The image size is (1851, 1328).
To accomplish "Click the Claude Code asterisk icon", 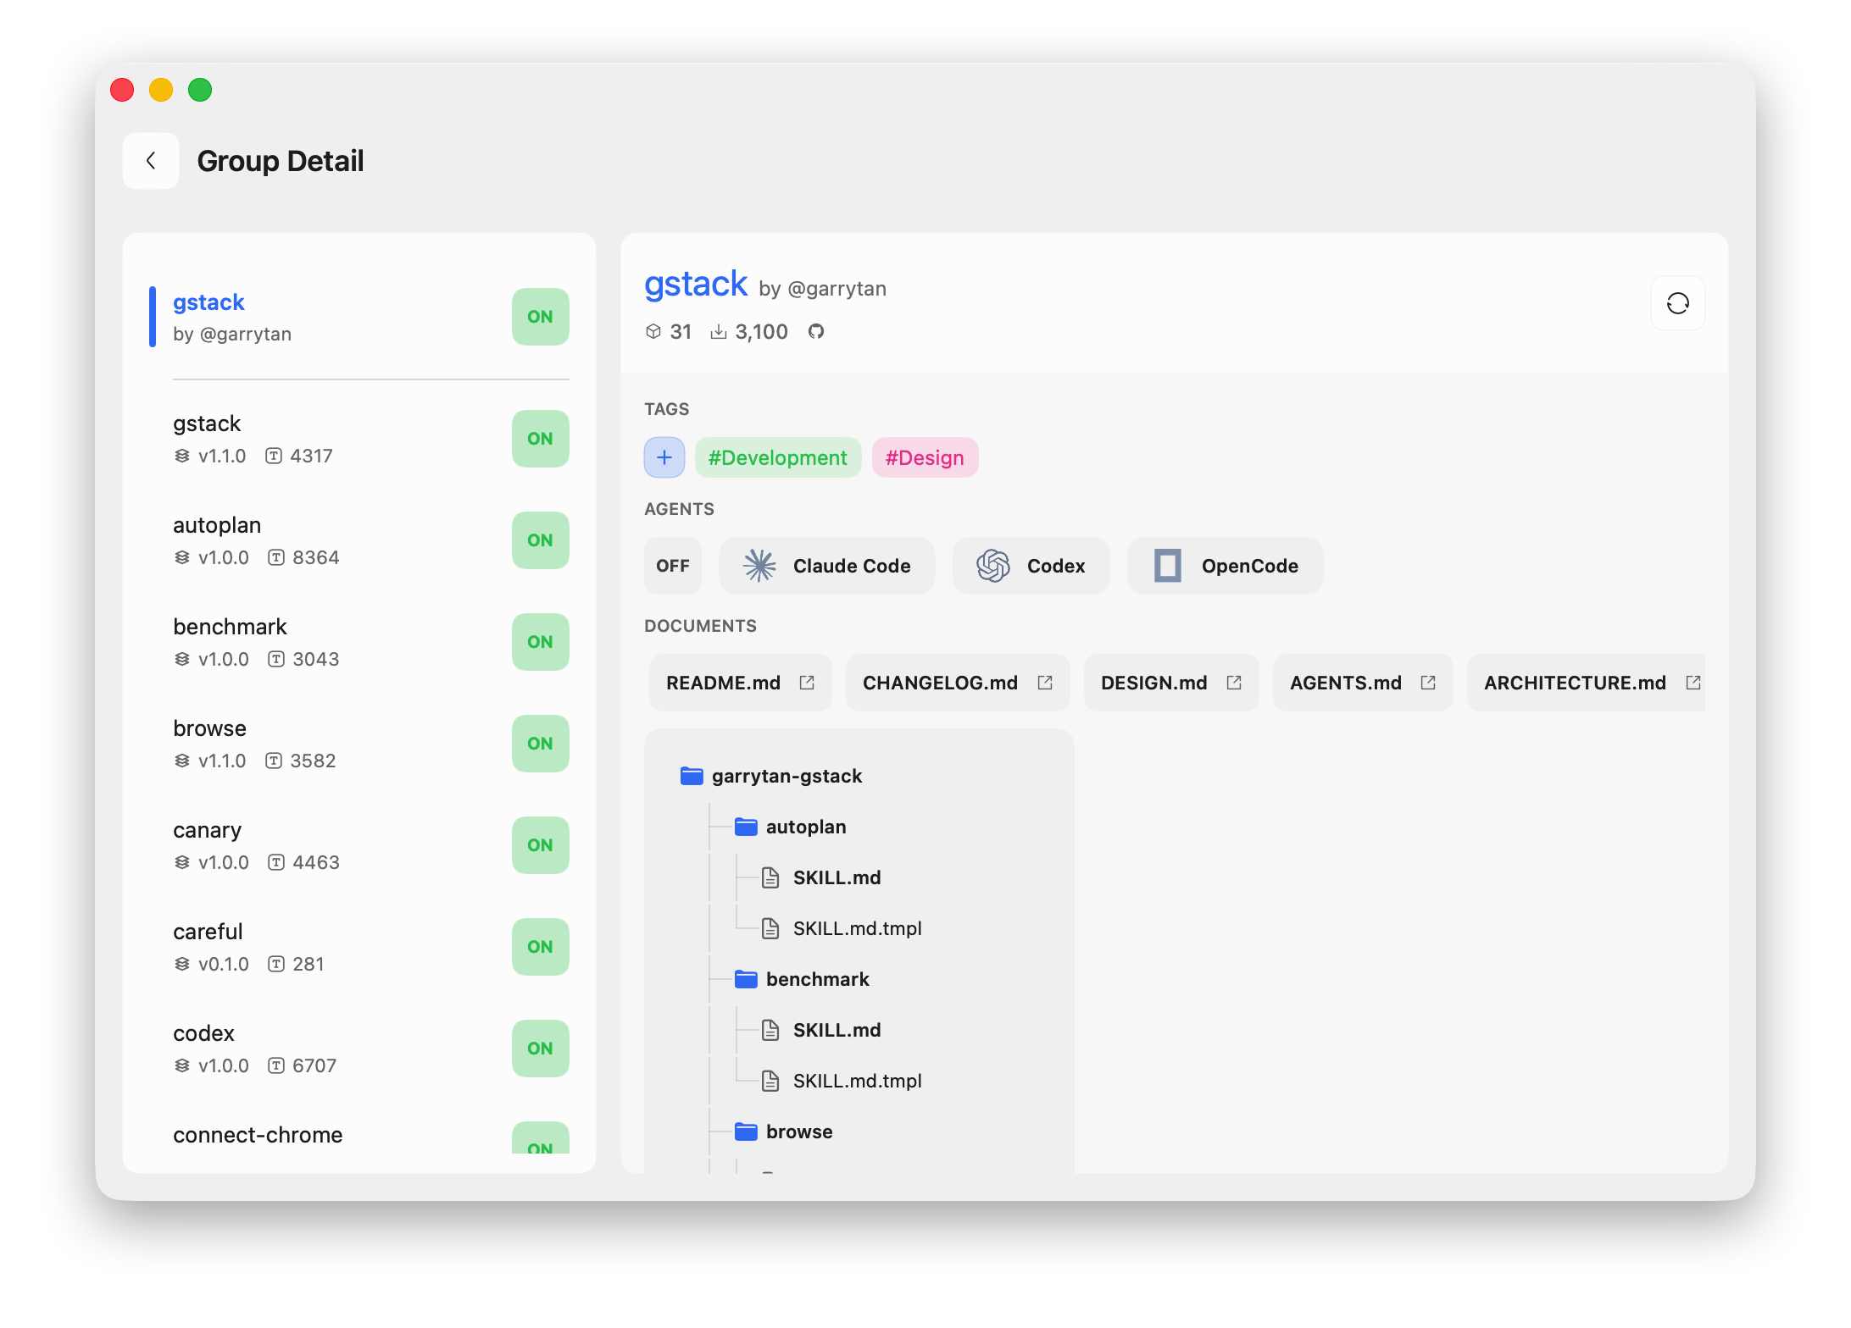I will pyautogui.click(x=759, y=566).
